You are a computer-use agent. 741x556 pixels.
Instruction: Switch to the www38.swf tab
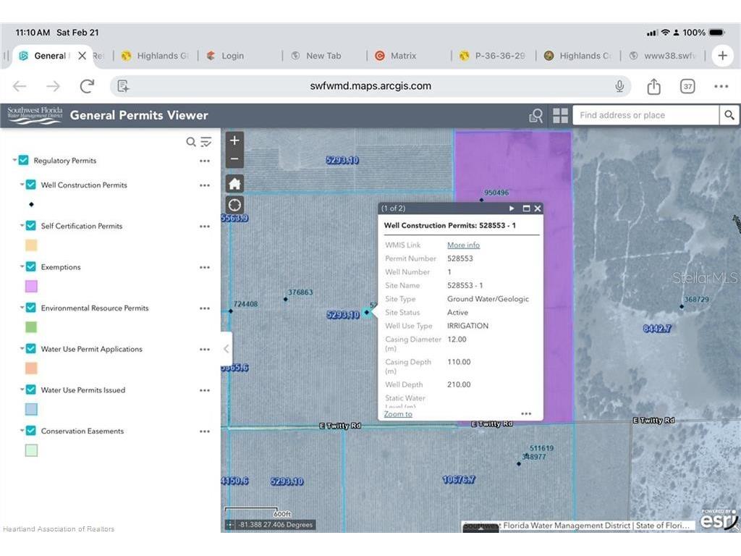click(x=663, y=56)
